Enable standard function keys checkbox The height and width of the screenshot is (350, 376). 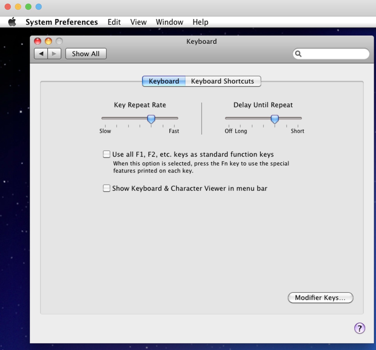[x=107, y=154]
